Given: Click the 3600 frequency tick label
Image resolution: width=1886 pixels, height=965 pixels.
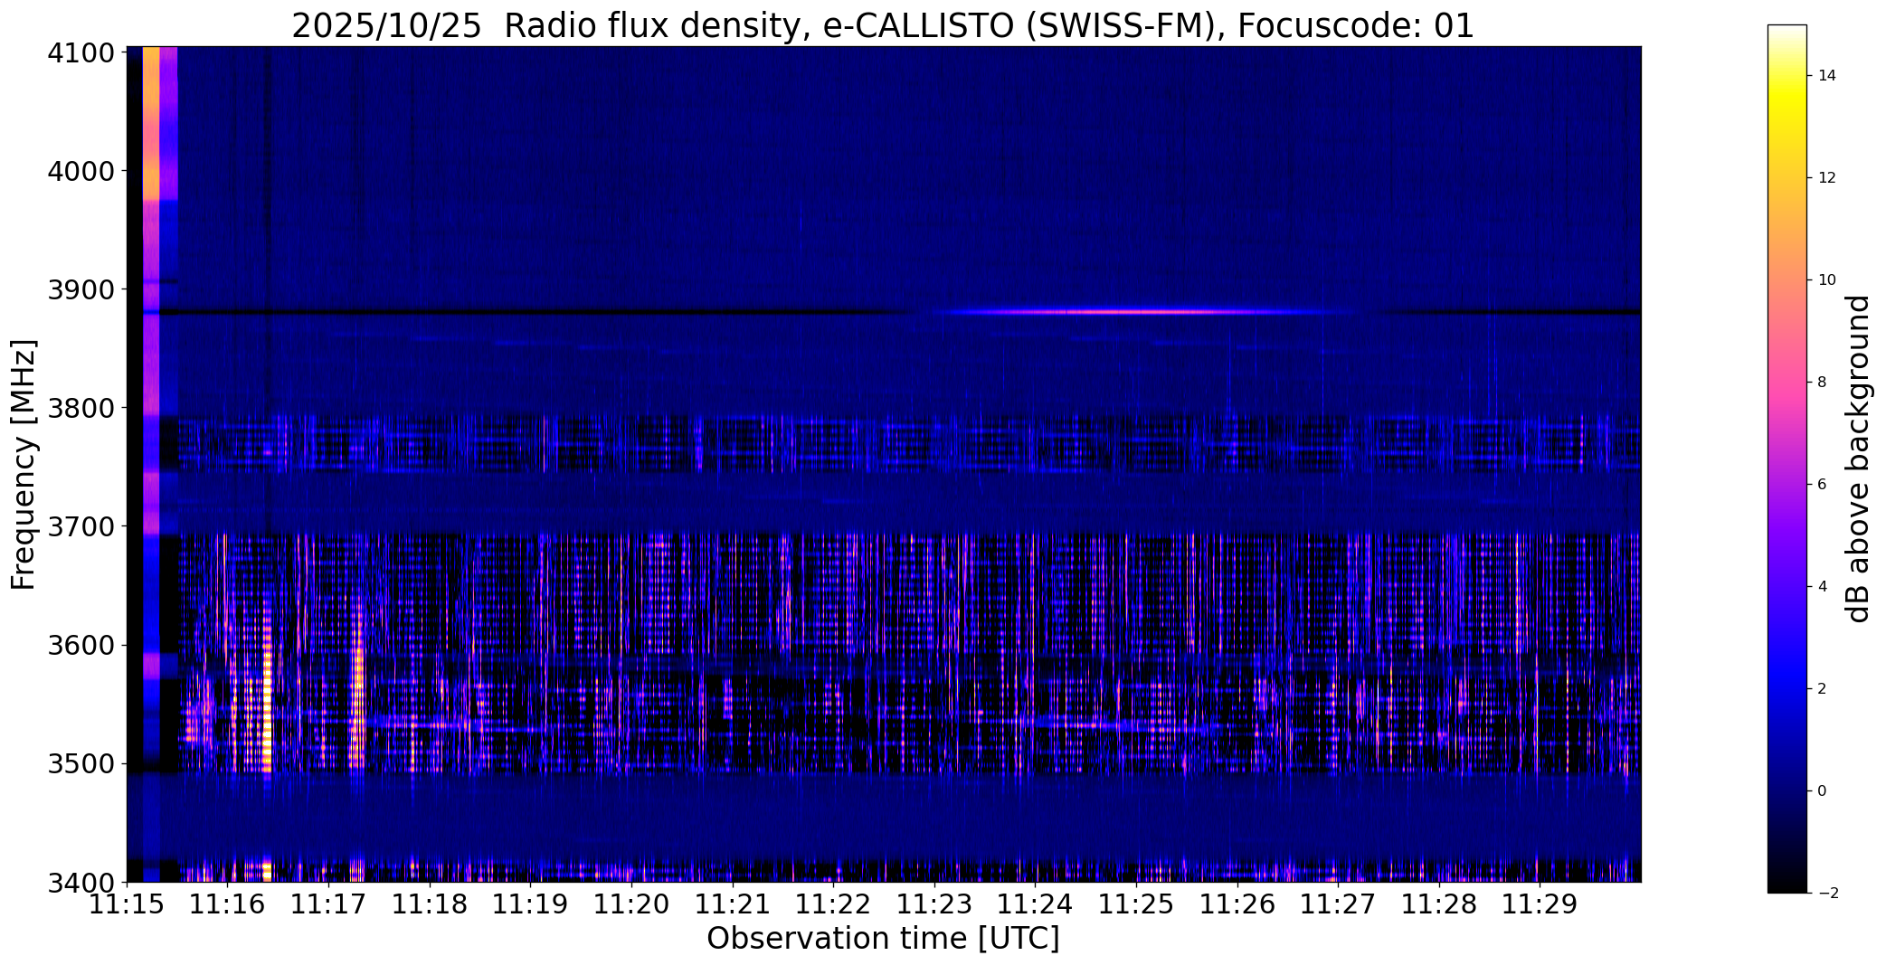Looking at the screenshot, I should [81, 646].
